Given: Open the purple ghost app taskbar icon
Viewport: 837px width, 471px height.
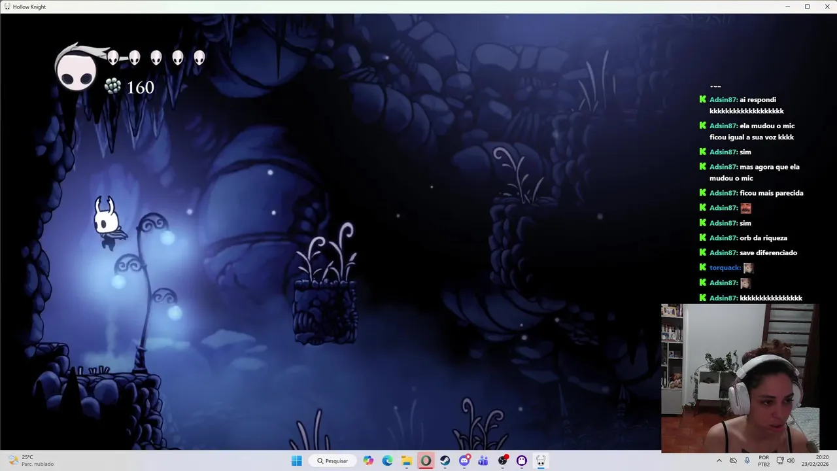Looking at the screenshot, I should coord(522,461).
